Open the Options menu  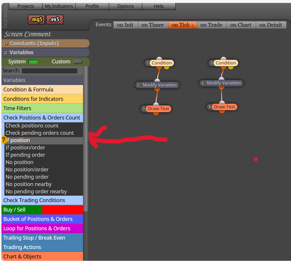pyautogui.click(x=125, y=6)
